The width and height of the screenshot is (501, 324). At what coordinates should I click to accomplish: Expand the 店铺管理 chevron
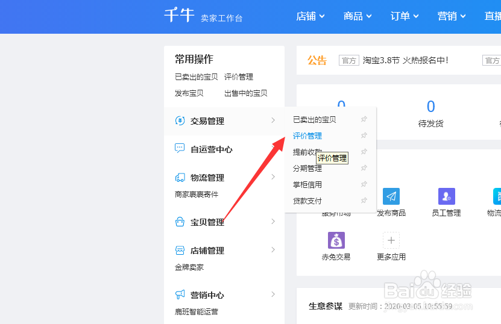pos(273,249)
